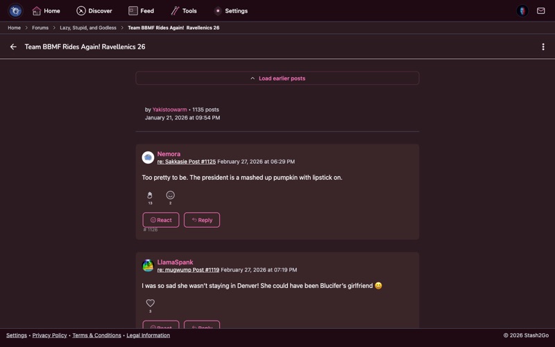Click the date January 21, 2026 at 09:54 PM
Screen dimensions: 555x347
point(182,118)
